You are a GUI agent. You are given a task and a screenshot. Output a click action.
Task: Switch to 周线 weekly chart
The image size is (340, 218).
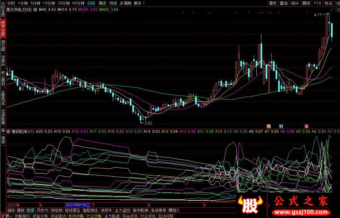coord(102,3)
